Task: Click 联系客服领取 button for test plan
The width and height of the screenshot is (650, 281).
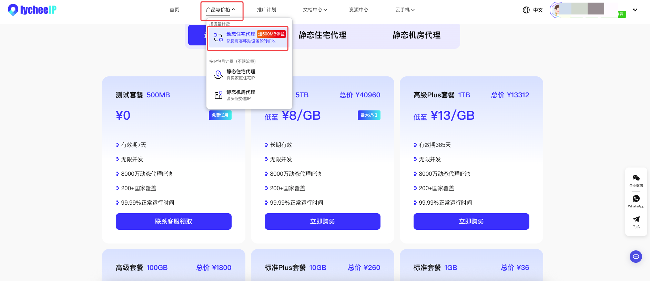Action: tap(174, 221)
